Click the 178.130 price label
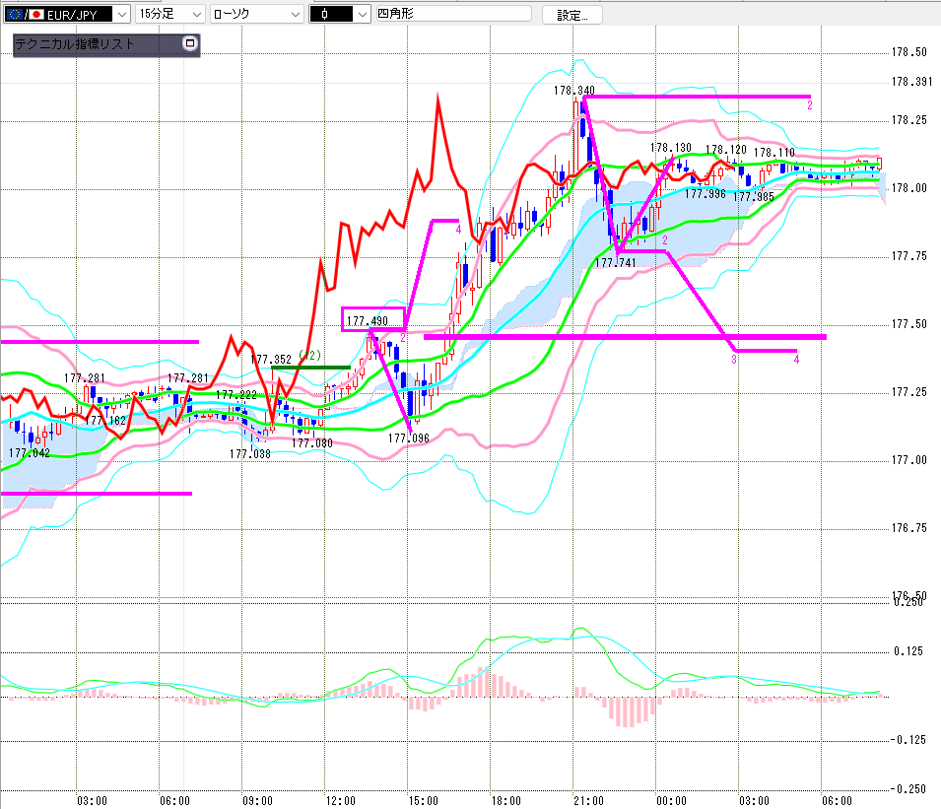941x809 pixels. (671, 148)
